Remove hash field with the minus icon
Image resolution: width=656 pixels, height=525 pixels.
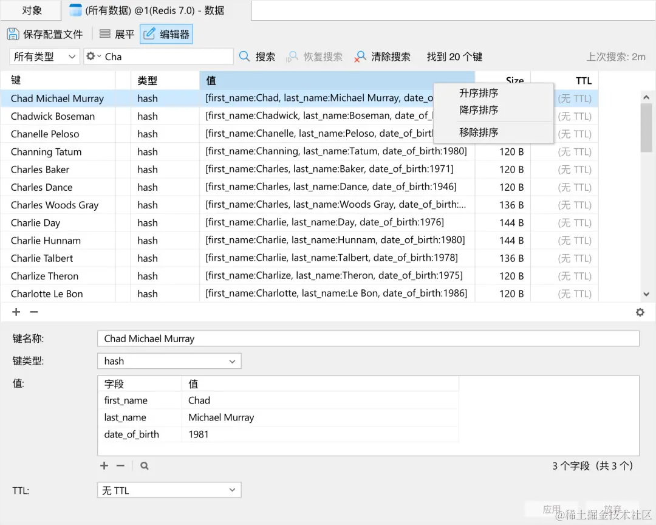[x=120, y=465]
